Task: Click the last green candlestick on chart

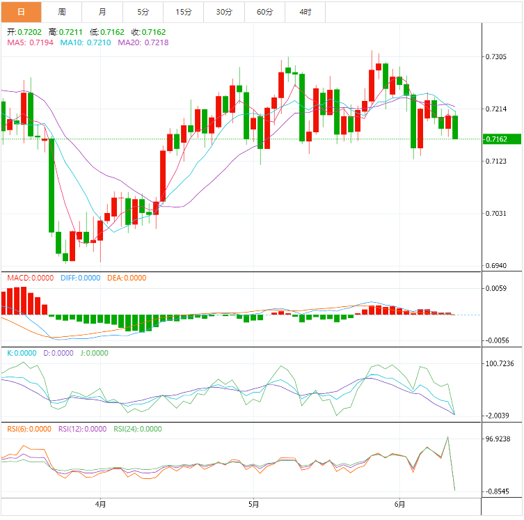Action: point(455,127)
